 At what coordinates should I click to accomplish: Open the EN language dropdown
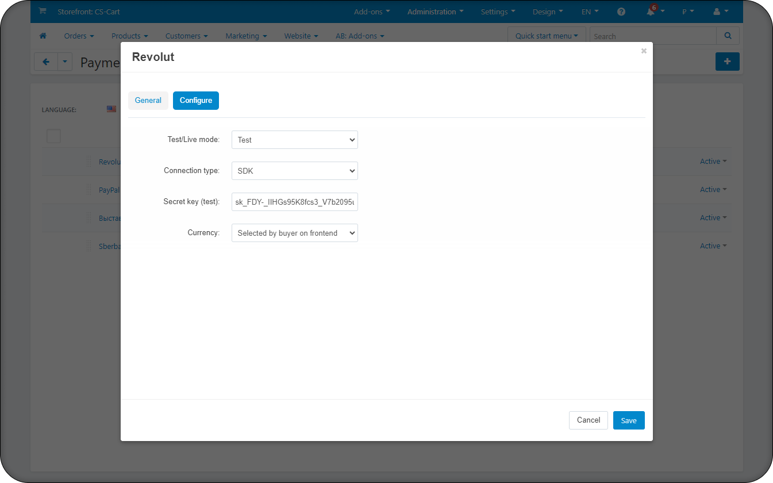click(x=590, y=11)
